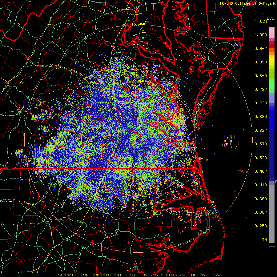Click the 0.253 scale value
This screenshot has width=277, height=277.
pyautogui.click(x=261, y=226)
